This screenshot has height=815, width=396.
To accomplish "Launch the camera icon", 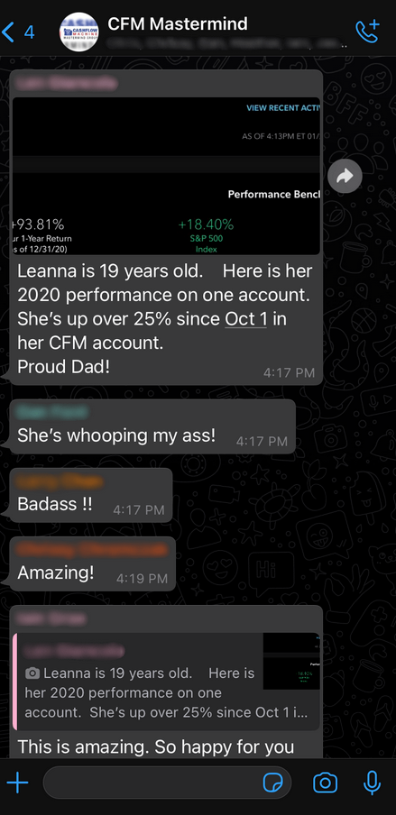I will coord(326,783).
